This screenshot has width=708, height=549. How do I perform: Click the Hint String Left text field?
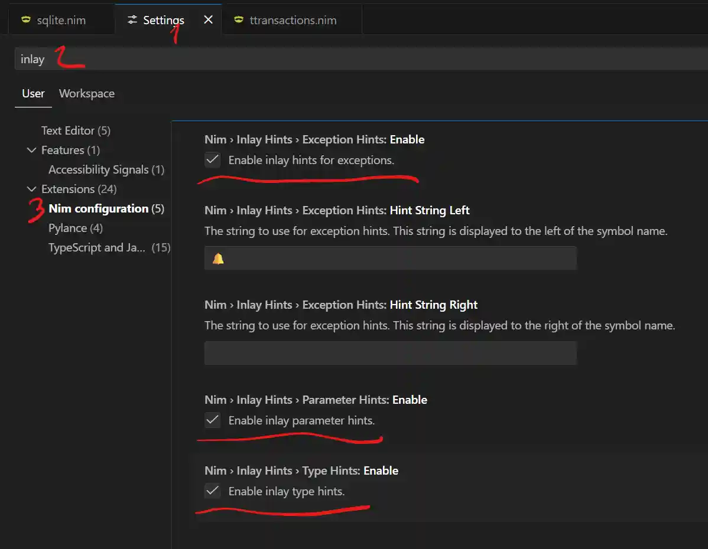point(390,259)
